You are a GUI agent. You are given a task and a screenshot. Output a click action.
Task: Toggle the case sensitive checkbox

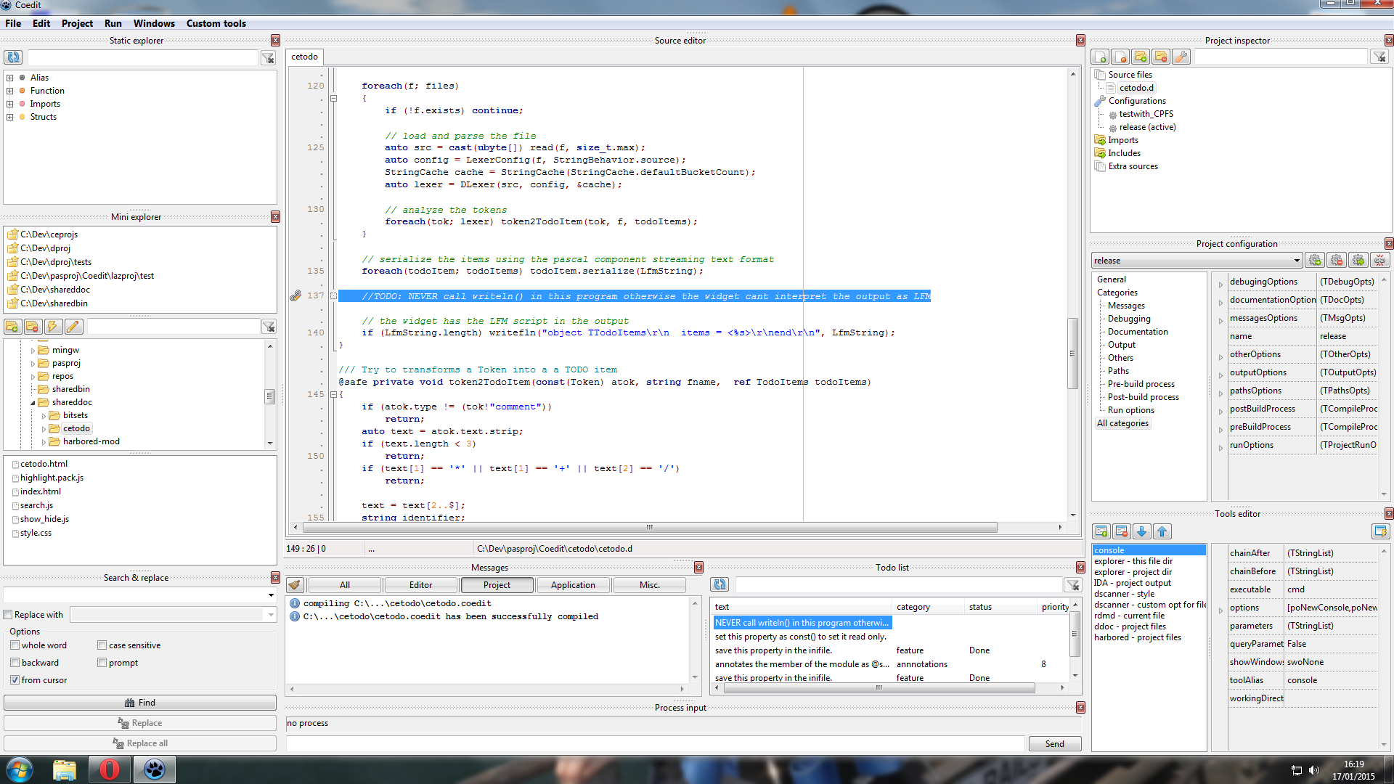pyautogui.click(x=102, y=645)
